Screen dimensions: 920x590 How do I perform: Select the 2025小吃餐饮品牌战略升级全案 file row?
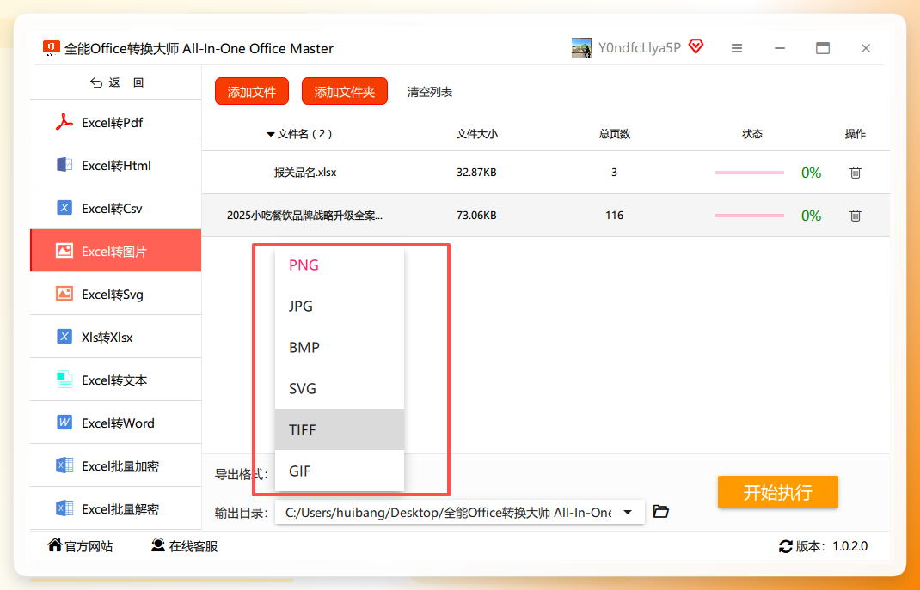pos(546,215)
